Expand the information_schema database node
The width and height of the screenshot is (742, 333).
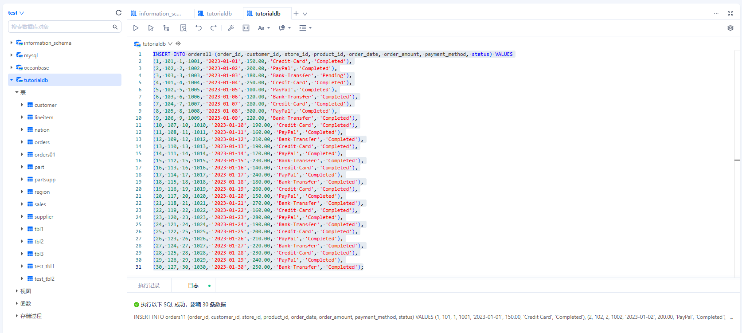[12, 43]
